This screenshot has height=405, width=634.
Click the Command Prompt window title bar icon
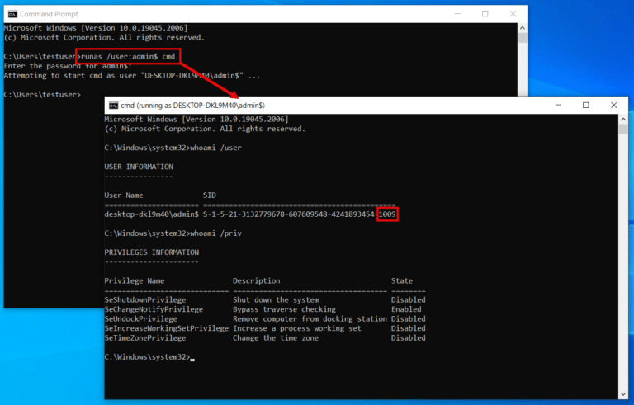point(12,14)
